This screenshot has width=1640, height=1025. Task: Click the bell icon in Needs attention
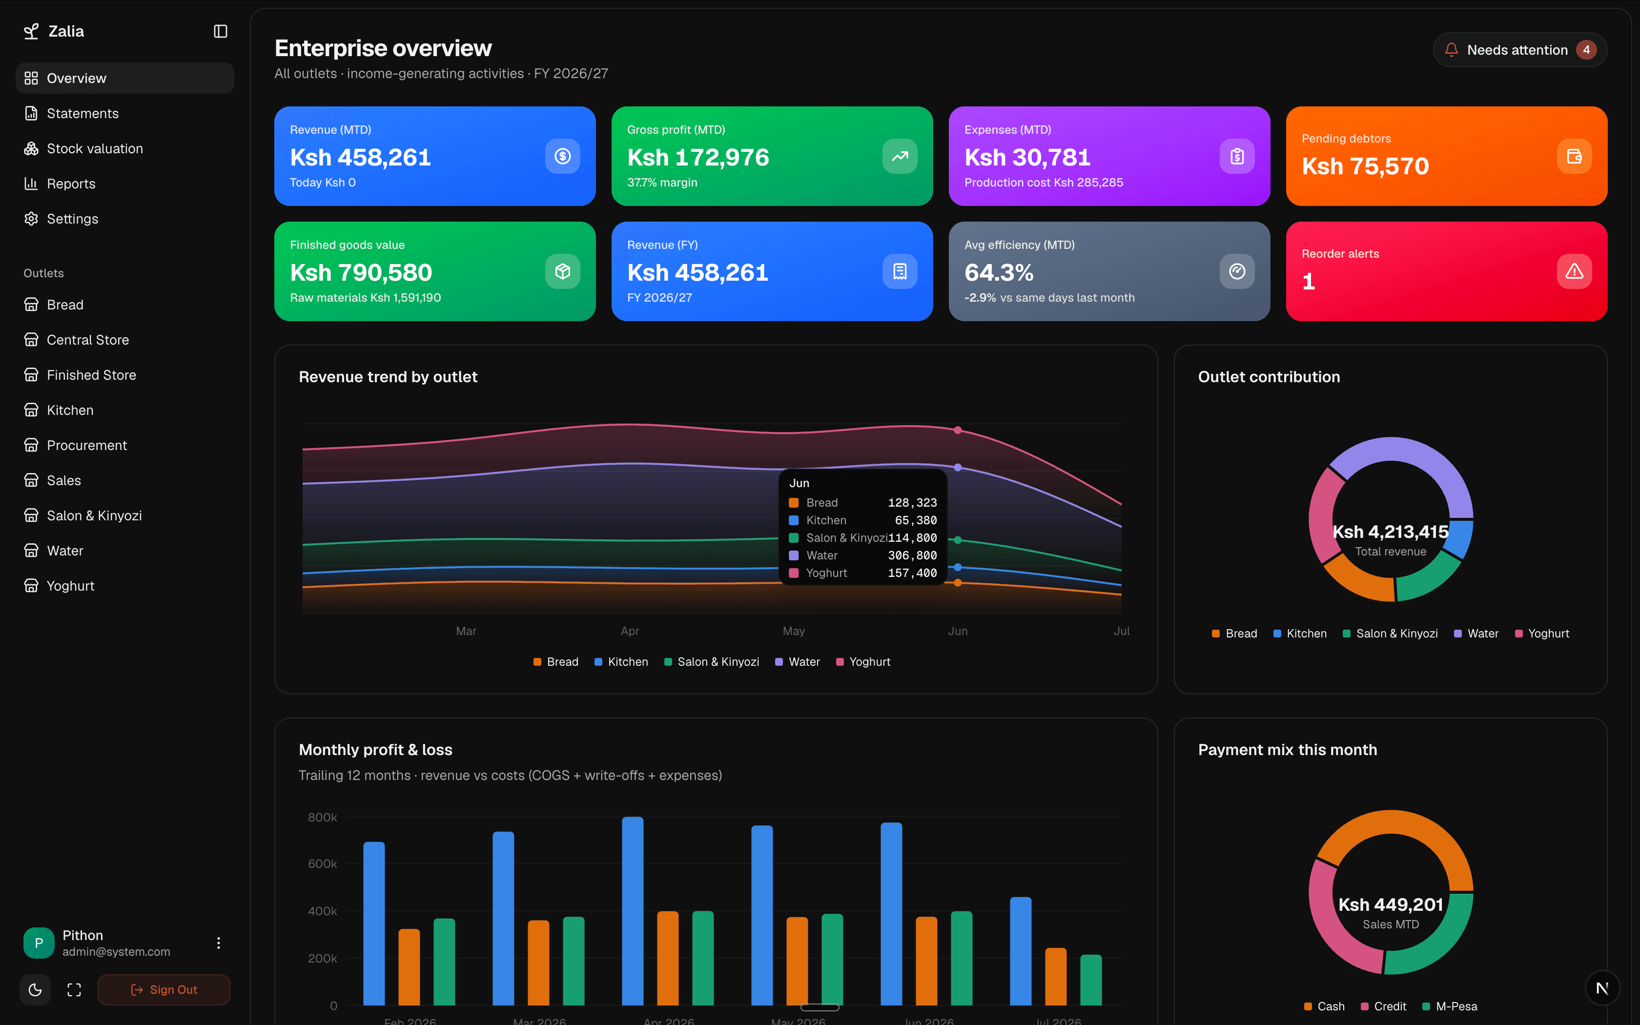coord(1451,49)
